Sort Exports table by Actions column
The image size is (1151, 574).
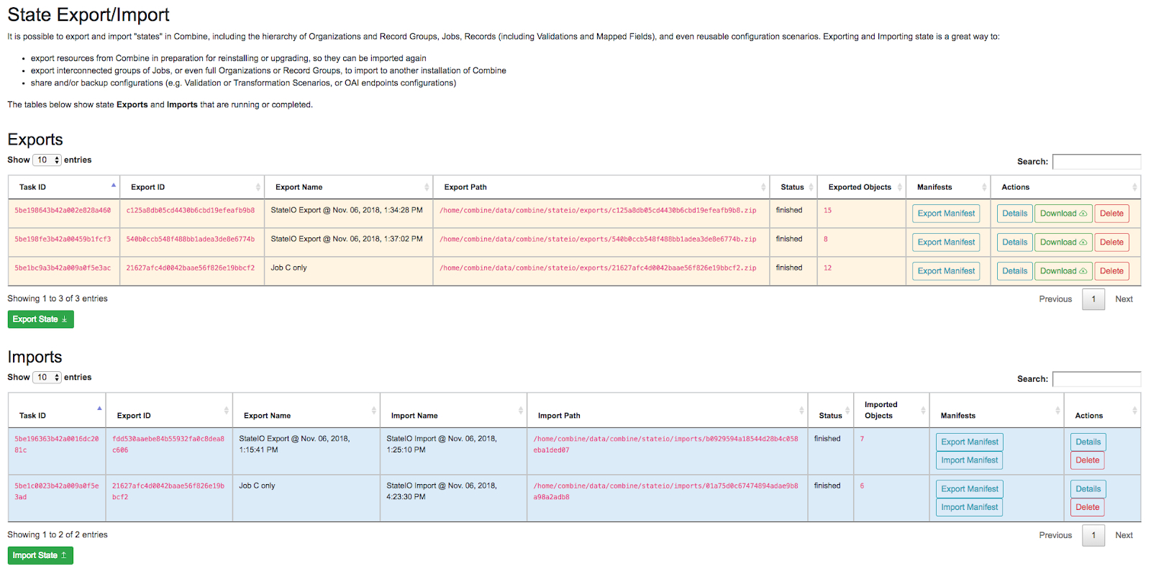tap(1065, 187)
